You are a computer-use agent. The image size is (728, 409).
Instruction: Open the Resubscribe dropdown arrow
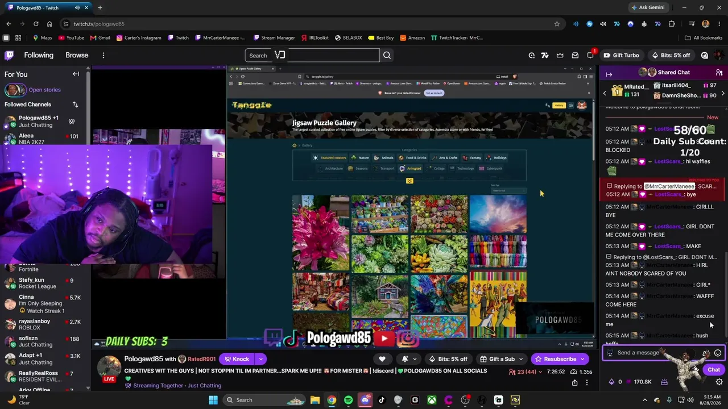point(582,359)
